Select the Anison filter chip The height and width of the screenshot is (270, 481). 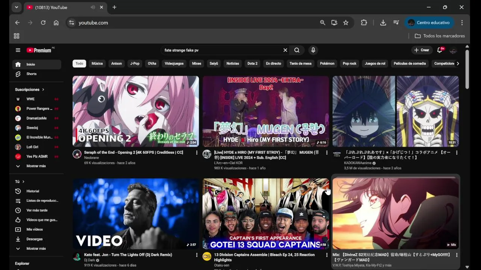click(116, 64)
